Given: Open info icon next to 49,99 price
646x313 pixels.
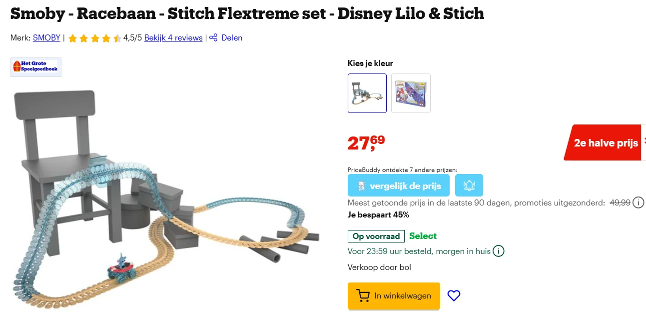Looking at the screenshot, I should 638,202.
